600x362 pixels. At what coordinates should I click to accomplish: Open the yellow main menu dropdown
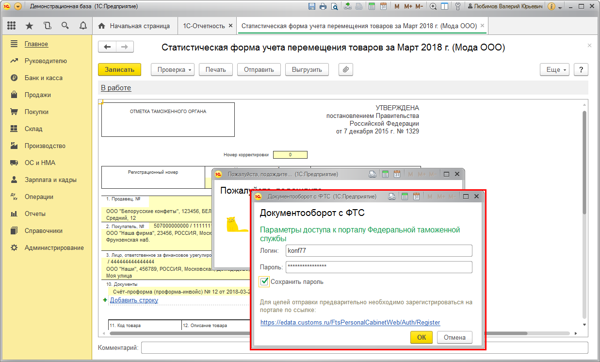pos(18,7)
